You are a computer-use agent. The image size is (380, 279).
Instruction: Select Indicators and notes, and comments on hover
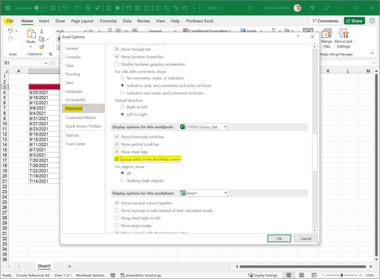(x=122, y=93)
